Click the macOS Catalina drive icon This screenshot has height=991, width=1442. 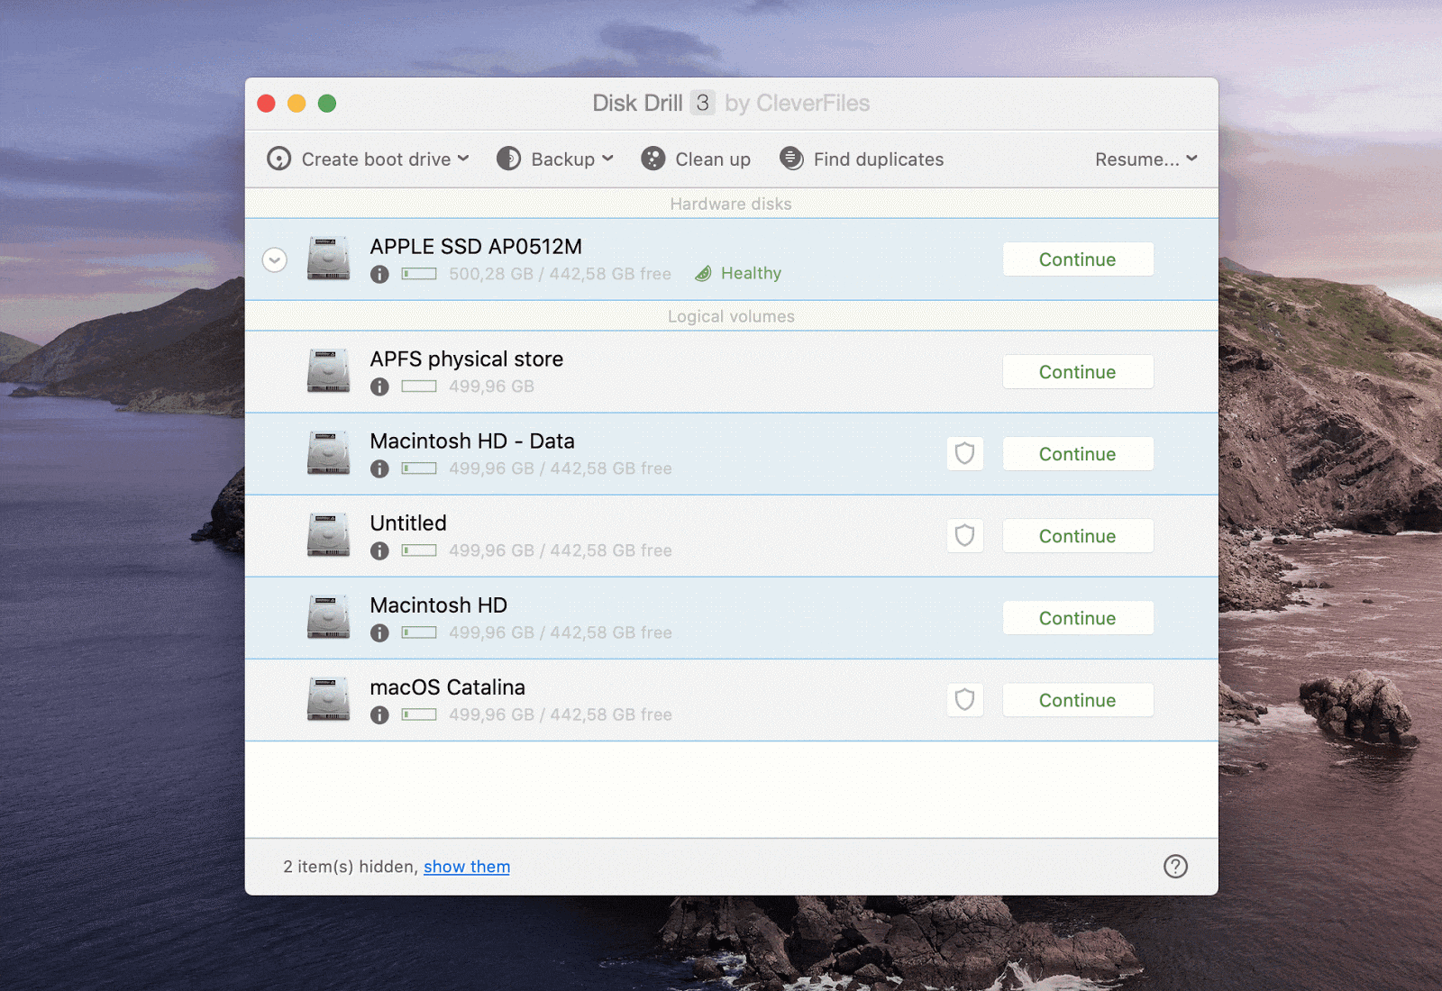point(328,699)
